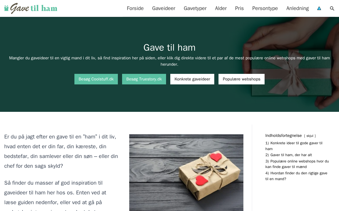The image size is (339, 211).
Task: Open the Persontype menu
Action: point(265,8)
